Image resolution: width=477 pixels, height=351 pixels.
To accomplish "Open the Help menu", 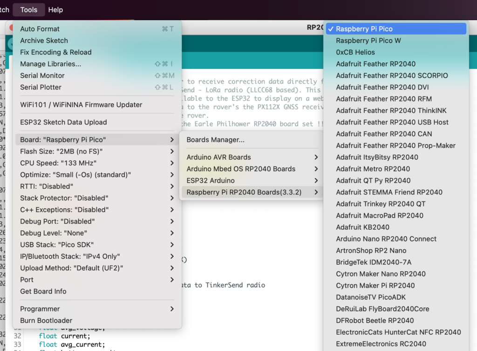I will 55,10.
